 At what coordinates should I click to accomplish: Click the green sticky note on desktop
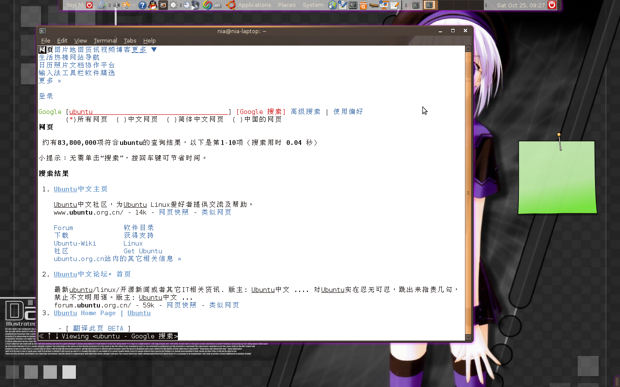(x=557, y=177)
